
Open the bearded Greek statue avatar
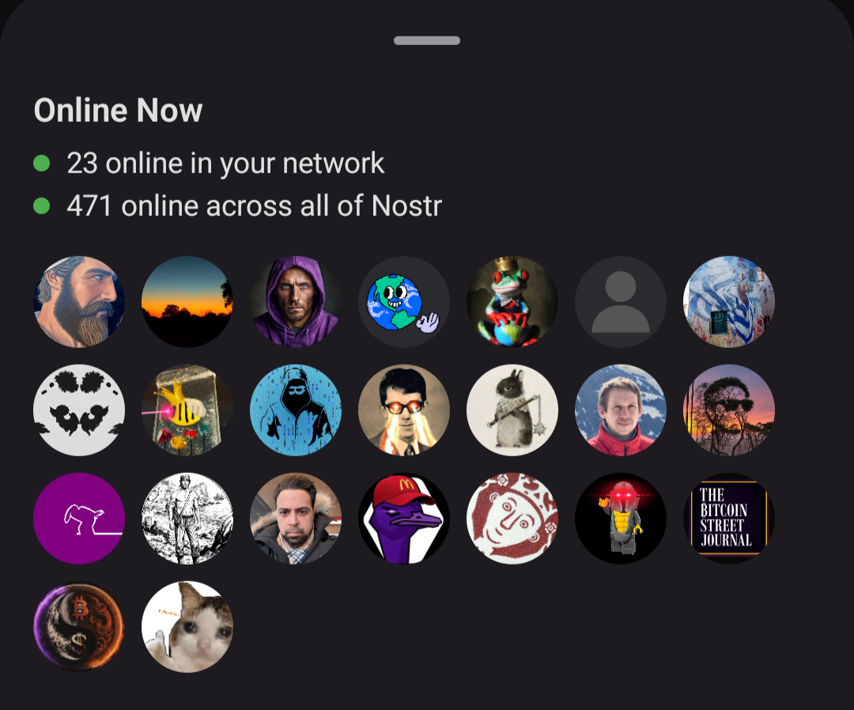coord(79,302)
